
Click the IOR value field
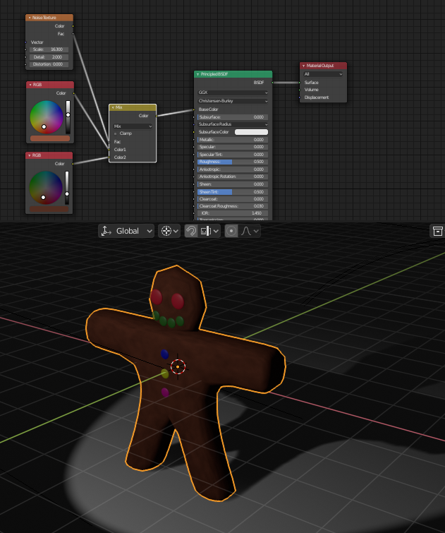(233, 213)
